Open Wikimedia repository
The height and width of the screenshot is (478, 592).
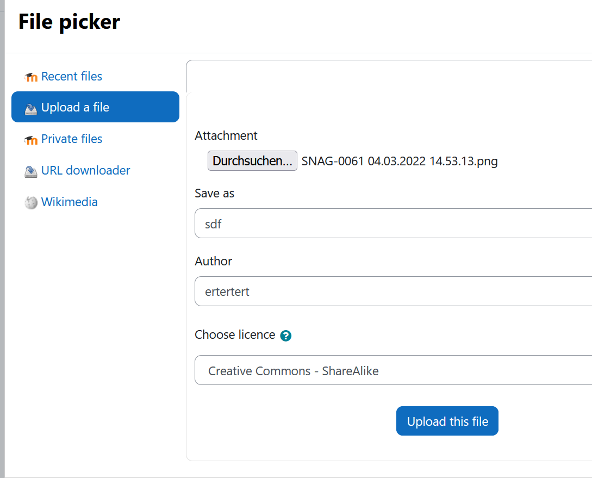point(69,202)
